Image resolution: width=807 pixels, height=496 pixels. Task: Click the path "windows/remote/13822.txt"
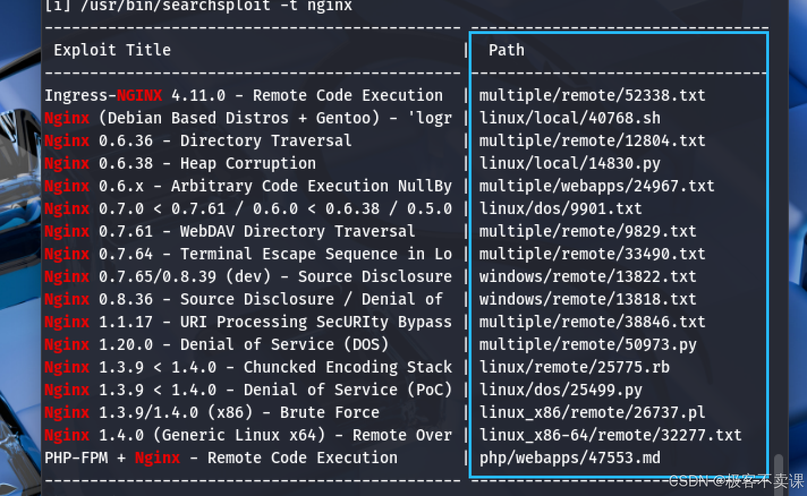coord(588,276)
